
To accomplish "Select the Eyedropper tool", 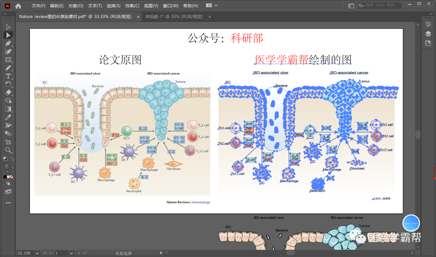I will coord(8,117).
